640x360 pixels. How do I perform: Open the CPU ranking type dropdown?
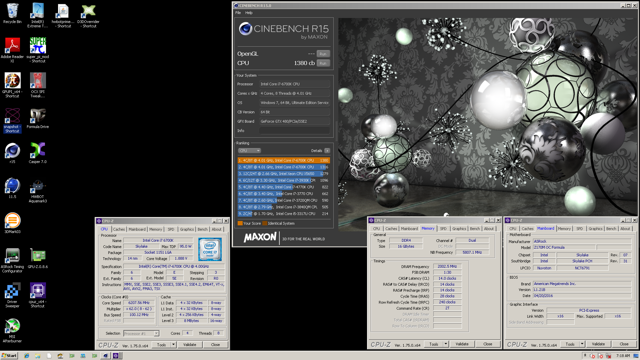pyautogui.click(x=249, y=151)
